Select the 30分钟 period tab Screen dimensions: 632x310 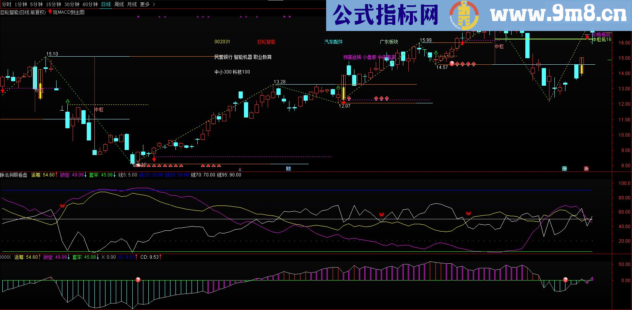coord(72,4)
